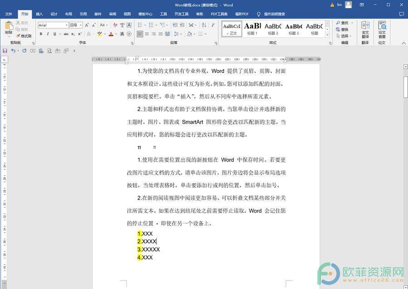Open Paper Duplicate Check (论文查重)

click(x=382, y=29)
